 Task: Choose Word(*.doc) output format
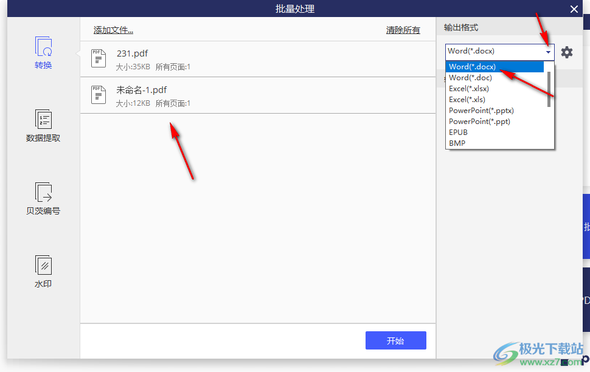[470, 78]
